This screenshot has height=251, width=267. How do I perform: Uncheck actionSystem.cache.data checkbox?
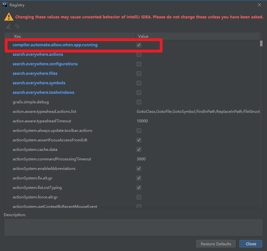[139, 150]
